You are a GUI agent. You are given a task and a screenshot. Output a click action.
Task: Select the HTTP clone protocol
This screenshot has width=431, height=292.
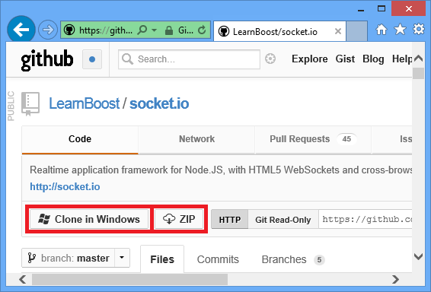pyautogui.click(x=230, y=219)
